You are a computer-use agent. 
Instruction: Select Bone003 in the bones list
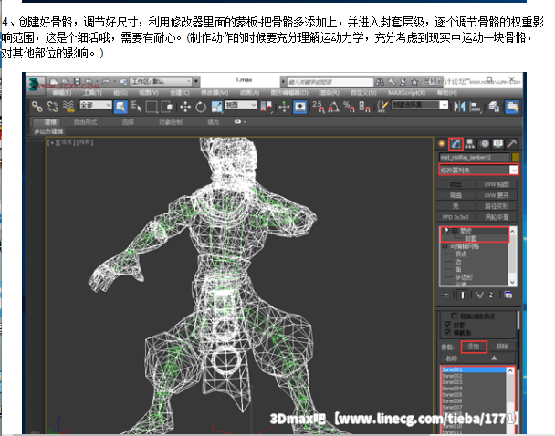coord(474,382)
